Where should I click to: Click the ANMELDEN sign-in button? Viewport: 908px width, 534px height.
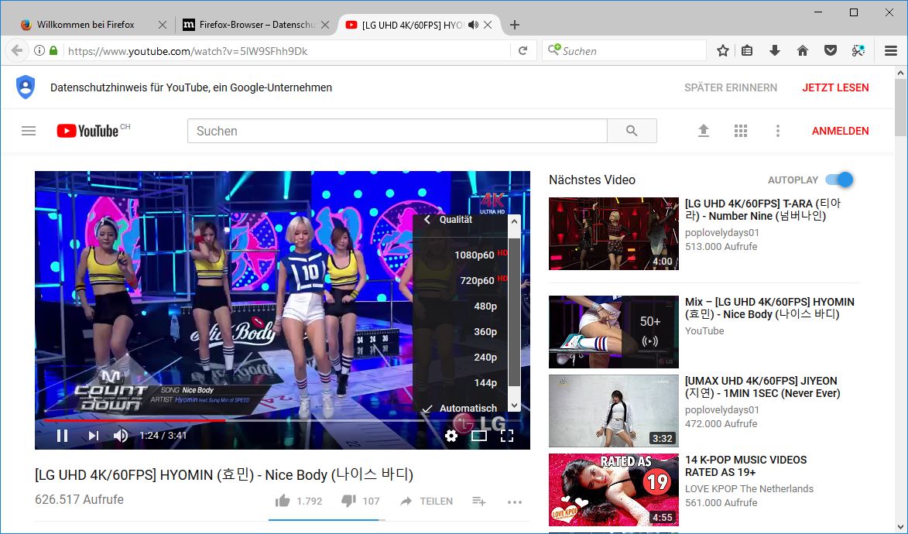pyautogui.click(x=840, y=131)
